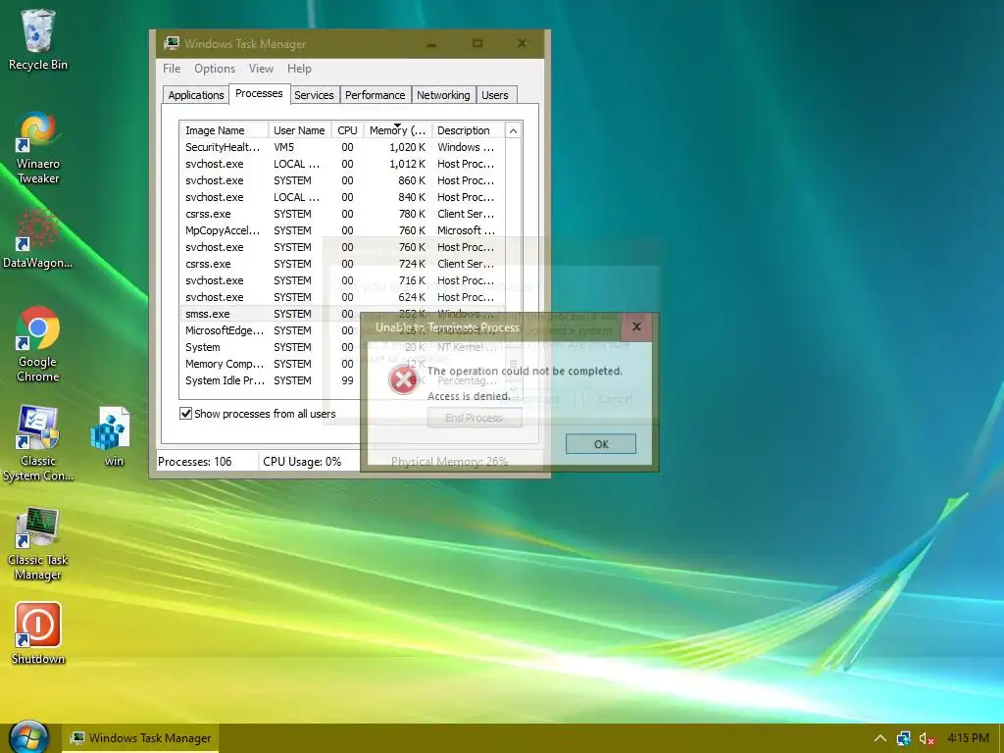Click 1,020 K memory value cell

[x=407, y=147]
